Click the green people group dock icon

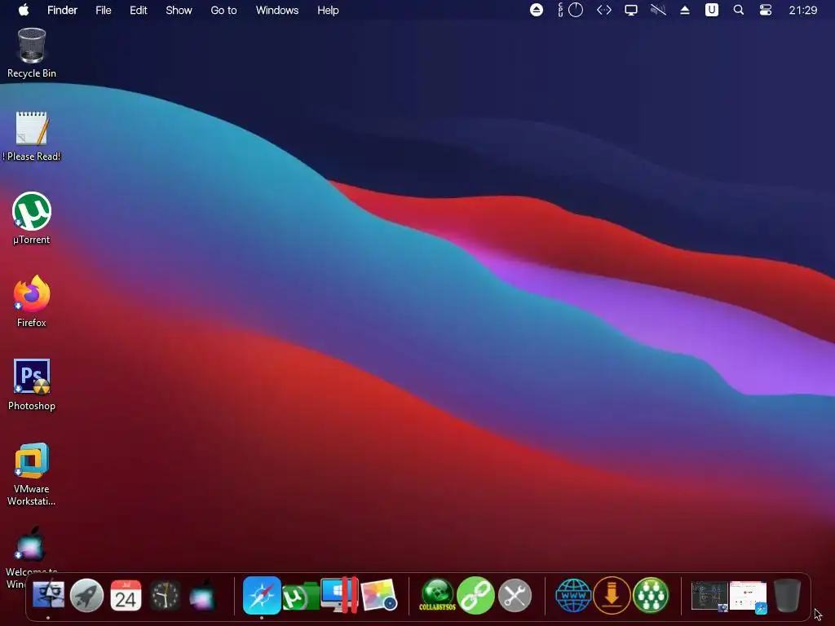(651, 595)
